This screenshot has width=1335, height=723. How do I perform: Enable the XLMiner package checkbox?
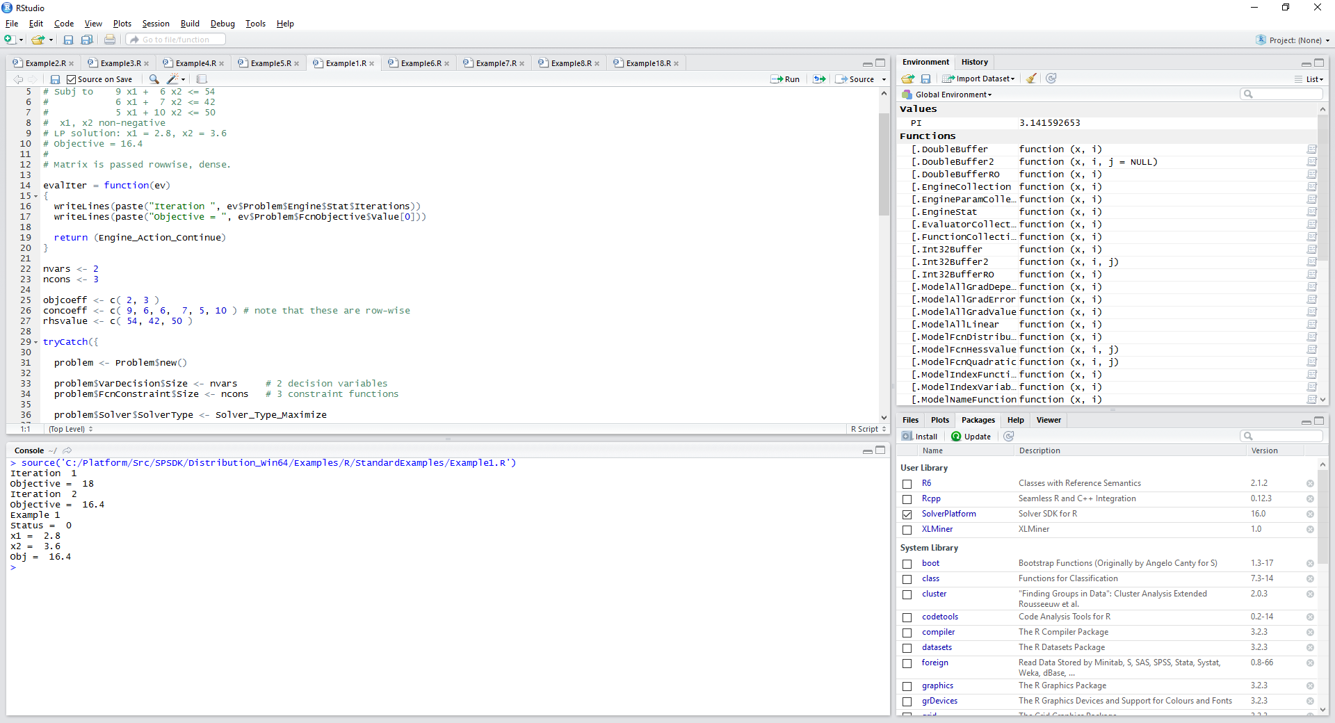click(x=907, y=530)
